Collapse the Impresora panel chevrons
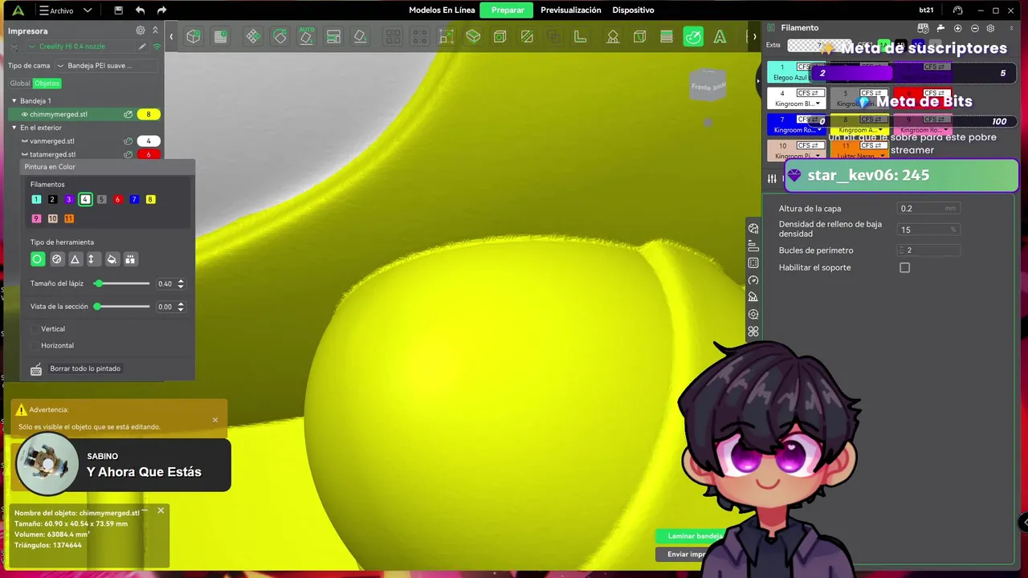This screenshot has width=1028, height=578. (x=156, y=31)
